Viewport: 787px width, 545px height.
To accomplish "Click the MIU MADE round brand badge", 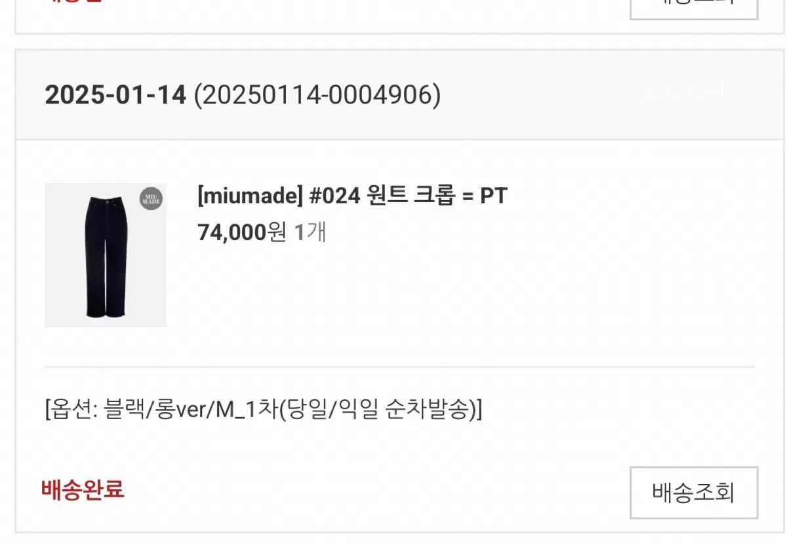I will [x=151, y=198].
